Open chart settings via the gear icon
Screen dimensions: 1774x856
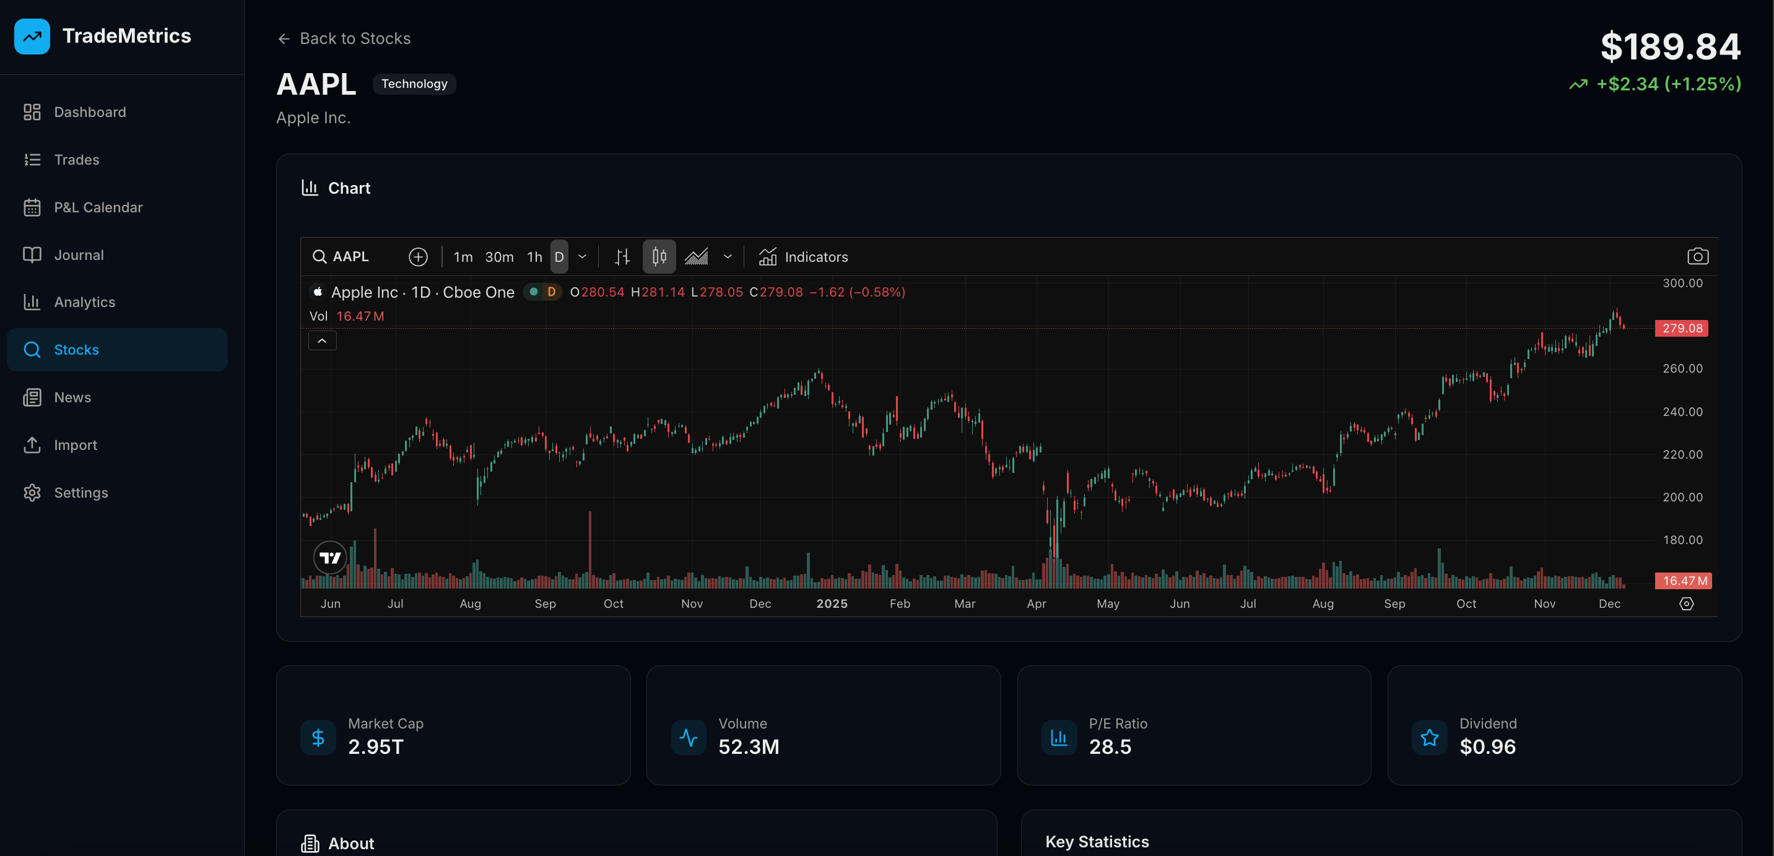(1687, 603)
